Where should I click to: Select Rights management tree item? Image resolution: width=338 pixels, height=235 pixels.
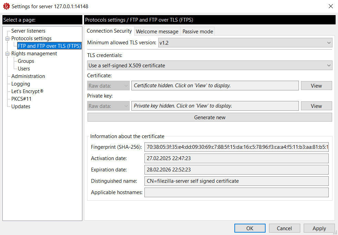click(34, 54)
